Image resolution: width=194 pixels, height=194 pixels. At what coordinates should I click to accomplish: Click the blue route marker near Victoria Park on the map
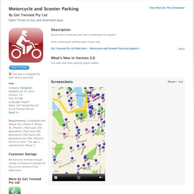[x=55, y=156]
